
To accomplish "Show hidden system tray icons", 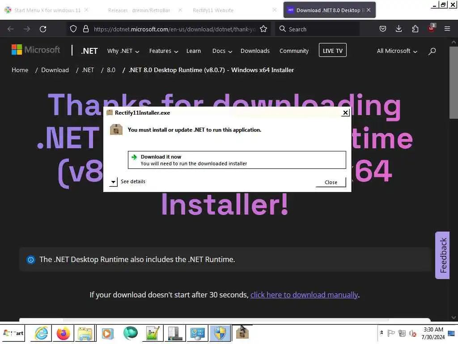I will click(x=382, y=333).
